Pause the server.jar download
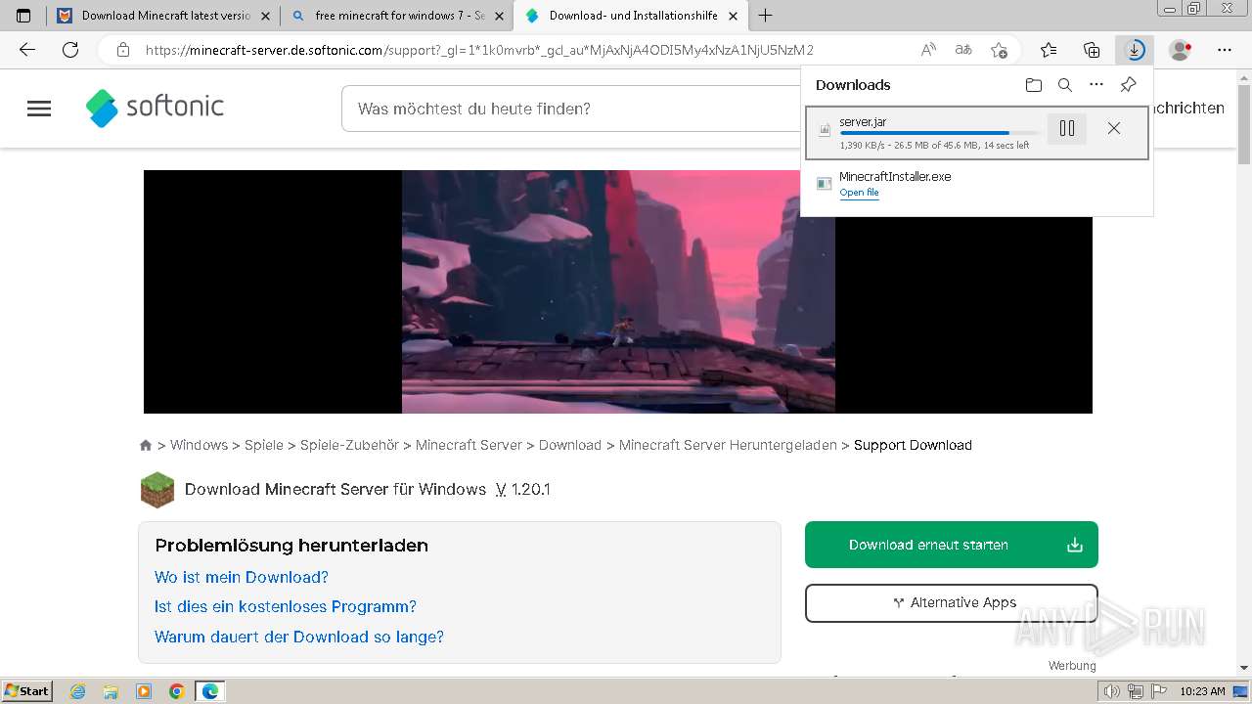 click(x=1067, y=128)
